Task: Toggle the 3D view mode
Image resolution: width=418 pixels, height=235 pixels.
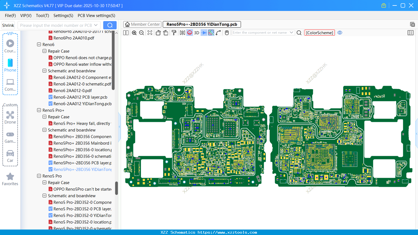Action: [x=197, y=33]
